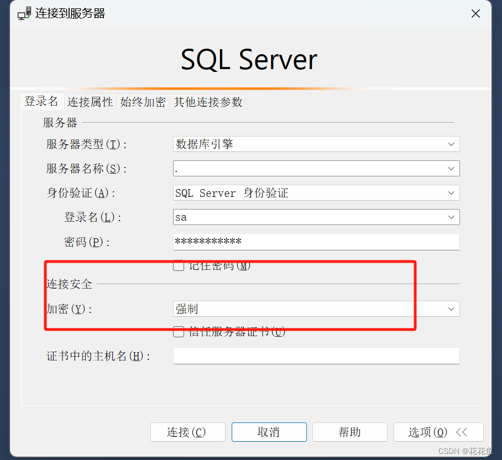Expand the 服务器名称 dropdown arrow
The image size is (502, 460).
tap(451, 169)
